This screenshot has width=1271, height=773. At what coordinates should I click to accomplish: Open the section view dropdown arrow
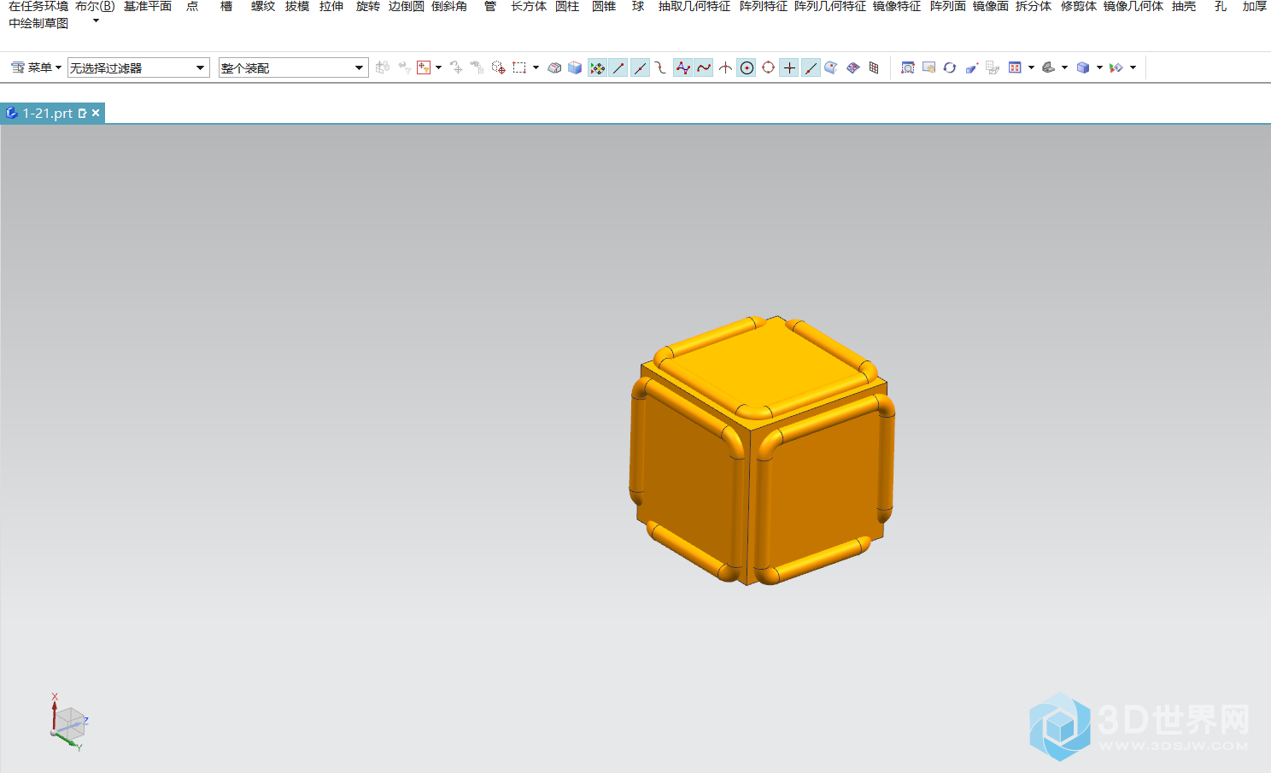point(1133,67)
